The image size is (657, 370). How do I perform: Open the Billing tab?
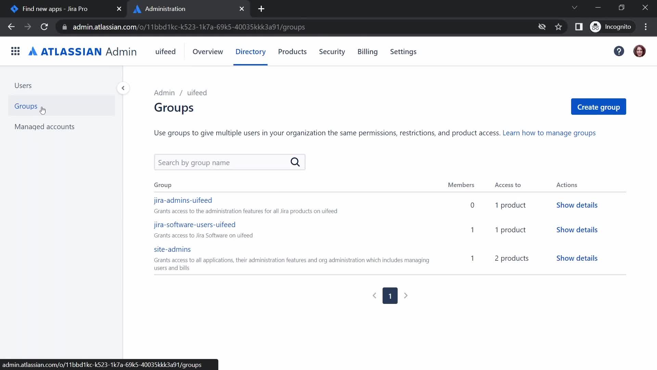368,51
